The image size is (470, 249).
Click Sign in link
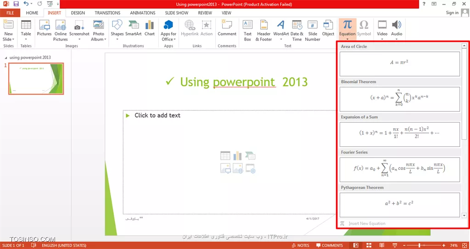[452, 12]
